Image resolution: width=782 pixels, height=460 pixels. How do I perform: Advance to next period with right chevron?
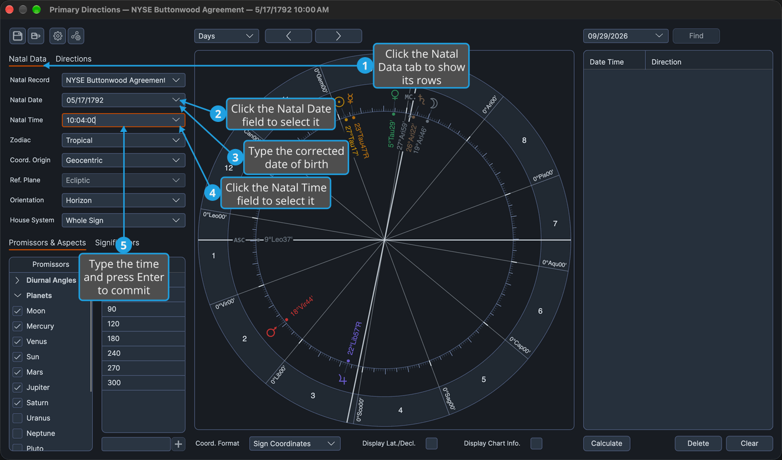(x=339, y=36)
